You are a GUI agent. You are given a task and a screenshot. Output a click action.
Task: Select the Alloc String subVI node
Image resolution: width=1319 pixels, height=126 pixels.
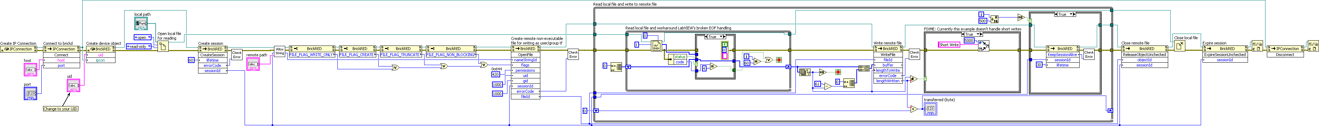(x=280, y=51)
